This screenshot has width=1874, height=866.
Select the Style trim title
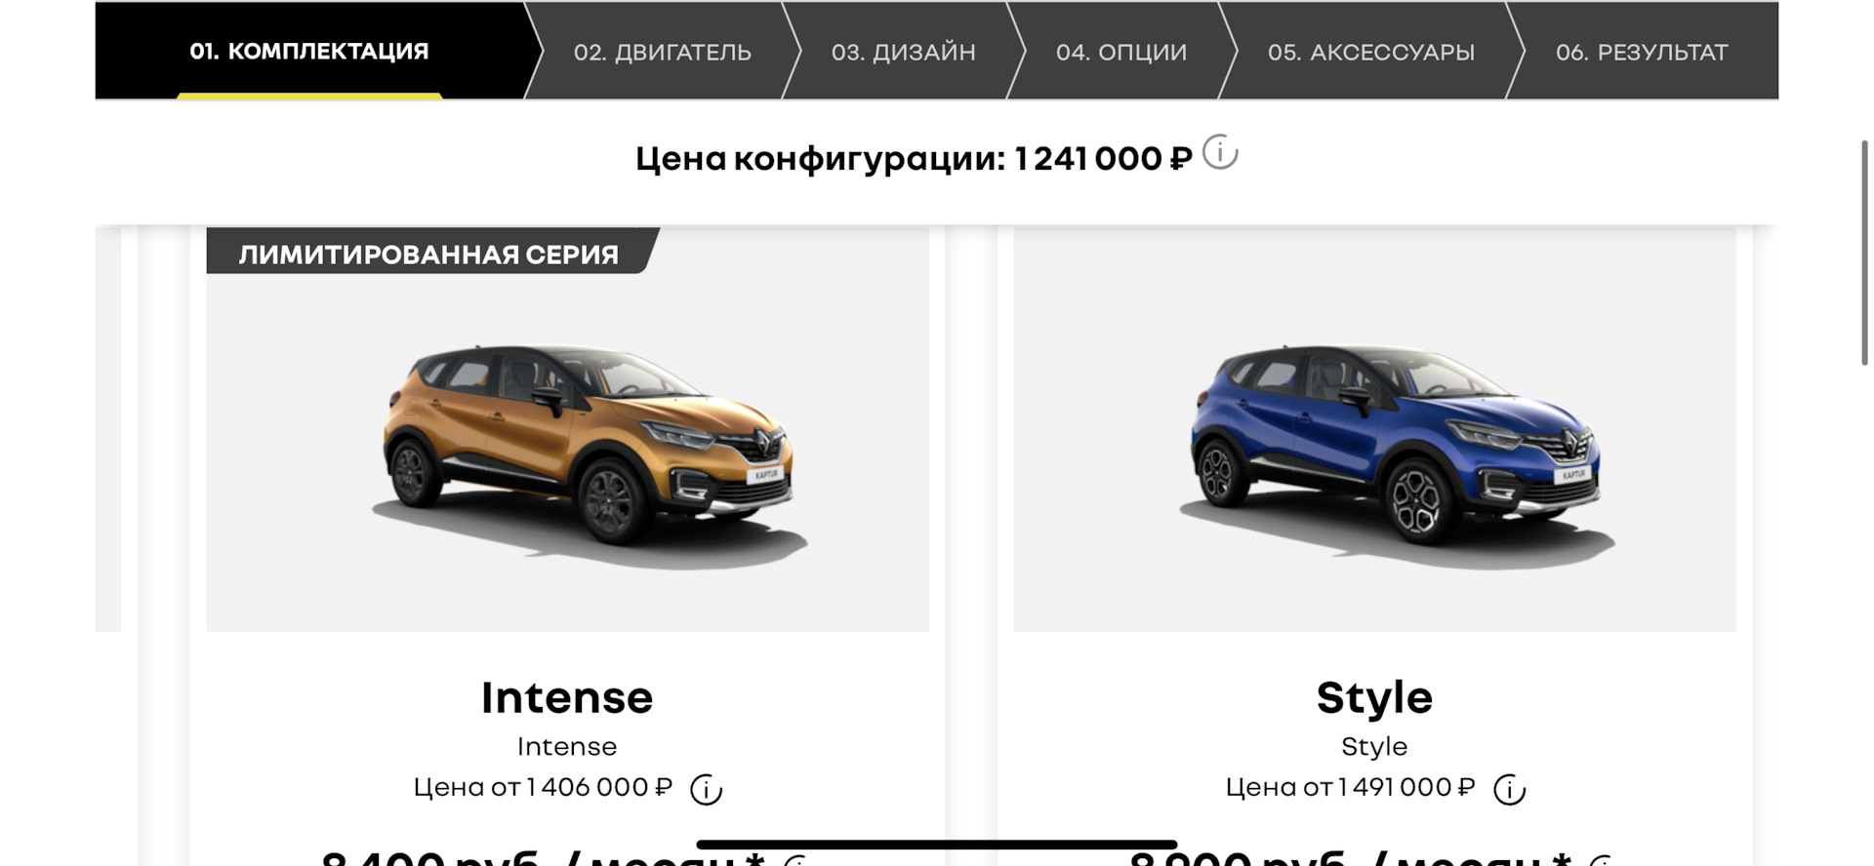1374,697
